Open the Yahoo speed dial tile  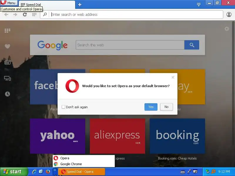coord(58,136)
